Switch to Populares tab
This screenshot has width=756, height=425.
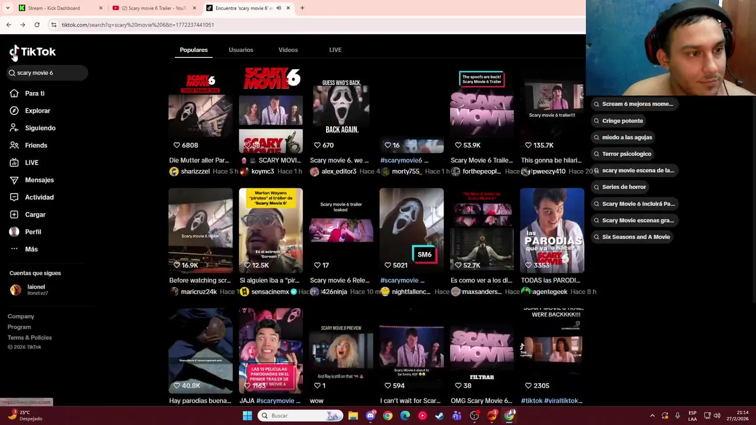194,50
